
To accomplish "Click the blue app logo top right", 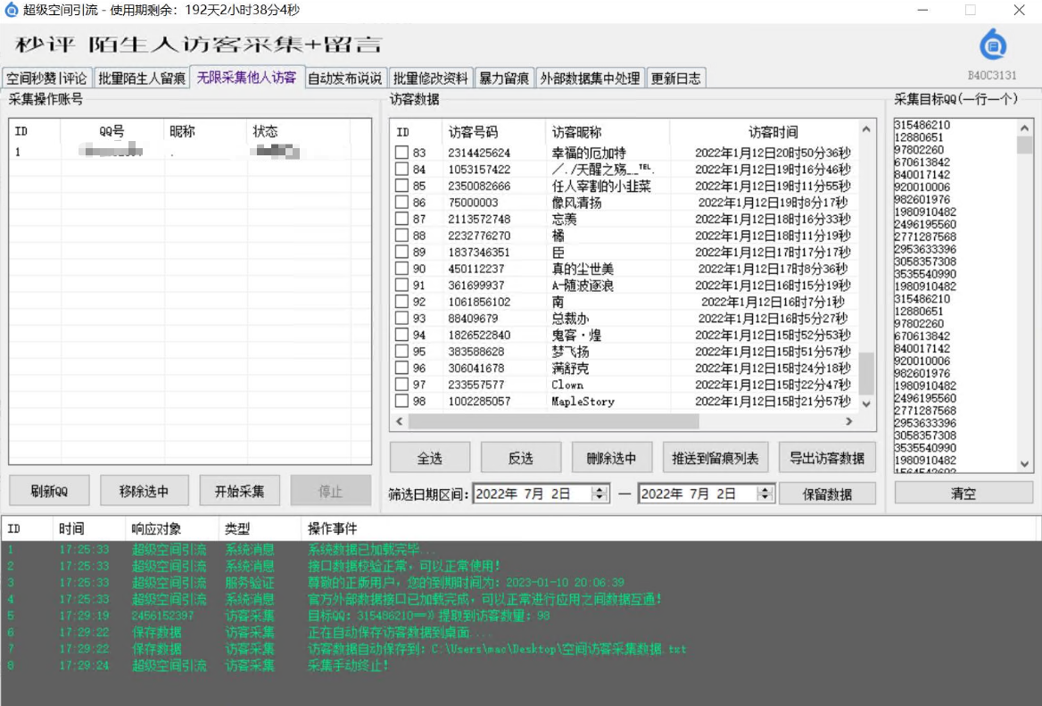I will pyautogui.click(x=993, y=45).
